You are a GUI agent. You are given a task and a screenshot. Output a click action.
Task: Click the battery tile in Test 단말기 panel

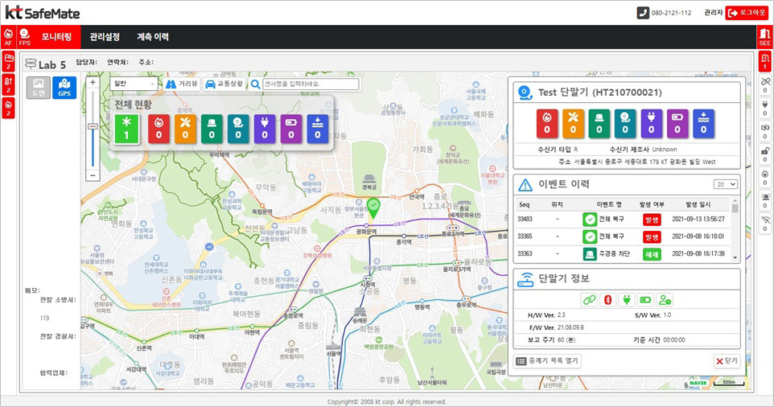[678, 124]
